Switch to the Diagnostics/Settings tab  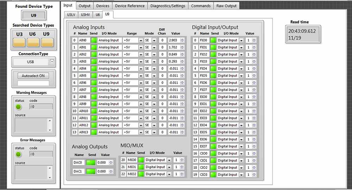coord(168,6)
